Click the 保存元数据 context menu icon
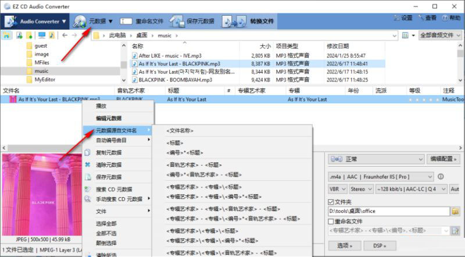Viewport: 465px width, 257px height. coord(88,177)
